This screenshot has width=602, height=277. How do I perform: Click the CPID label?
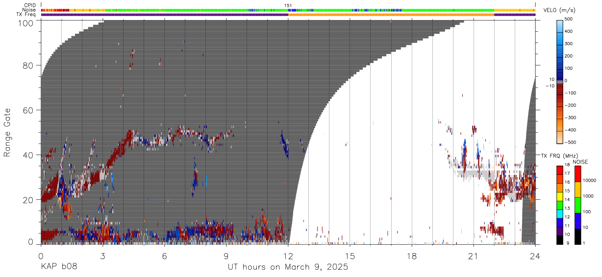29,5
